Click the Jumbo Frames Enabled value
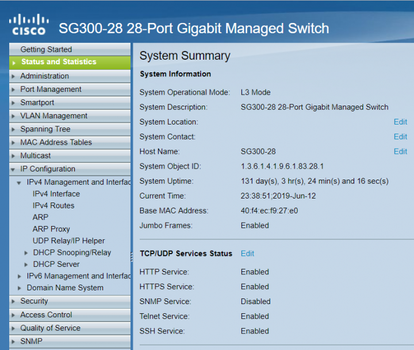 click(x=255, y=225)
